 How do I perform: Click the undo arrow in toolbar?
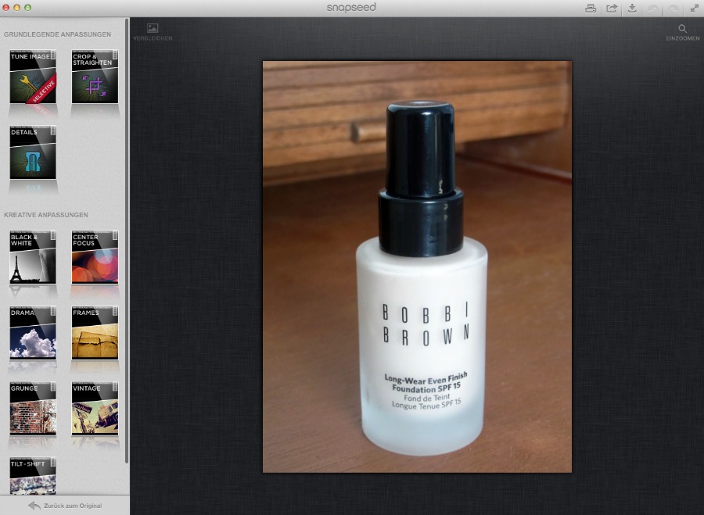coord(653,8)
